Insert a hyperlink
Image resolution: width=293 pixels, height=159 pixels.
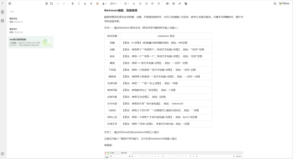coord(180,4)
